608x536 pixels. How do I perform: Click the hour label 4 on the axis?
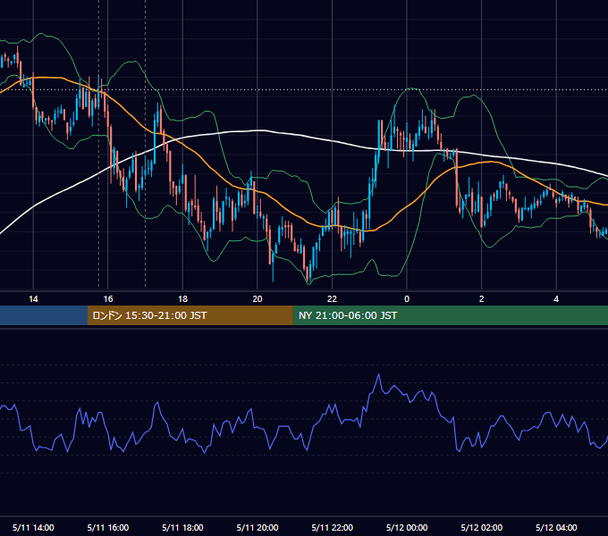556,299
